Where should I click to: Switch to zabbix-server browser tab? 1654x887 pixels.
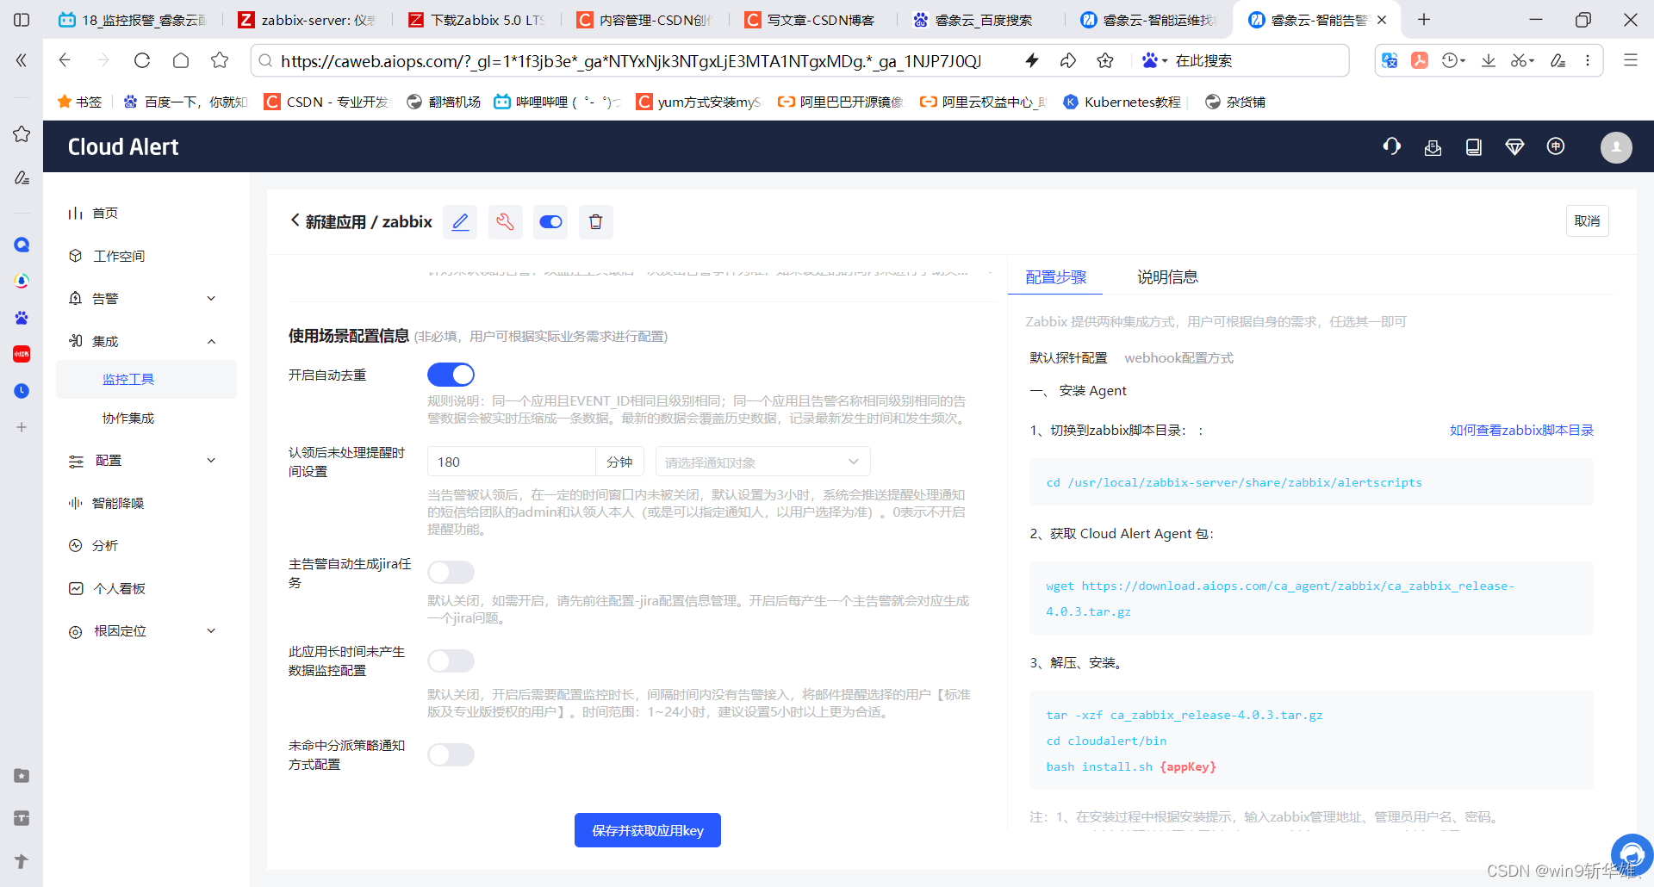tap(307, 20)
